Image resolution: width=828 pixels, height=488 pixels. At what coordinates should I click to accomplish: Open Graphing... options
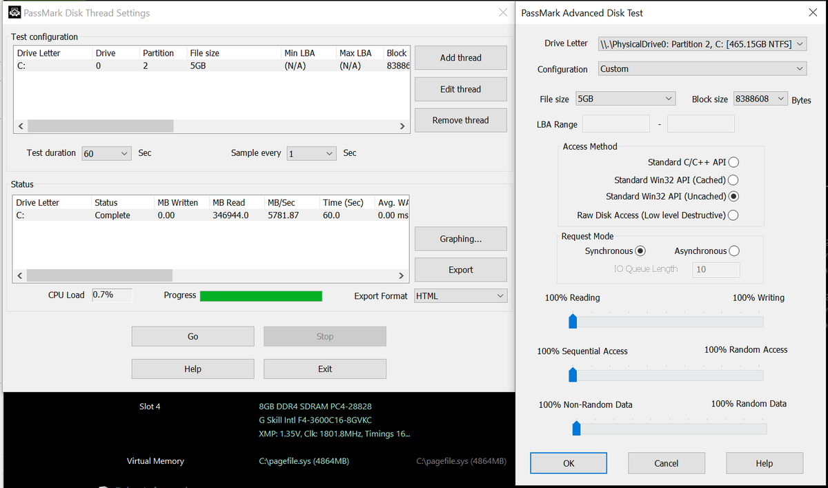(x=461, y=239)
